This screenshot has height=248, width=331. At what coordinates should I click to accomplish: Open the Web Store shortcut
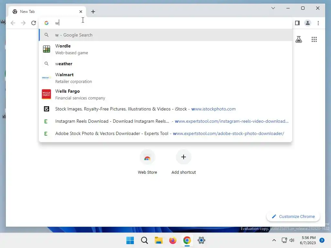[147, 162]
